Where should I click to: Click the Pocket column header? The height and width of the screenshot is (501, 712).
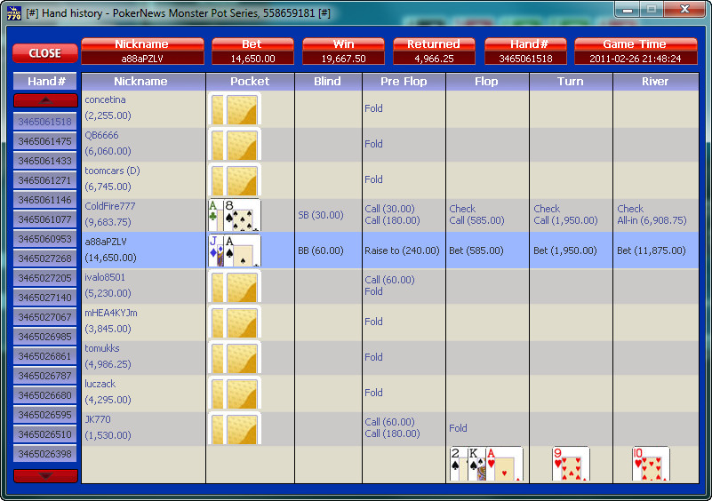(250, 81)
